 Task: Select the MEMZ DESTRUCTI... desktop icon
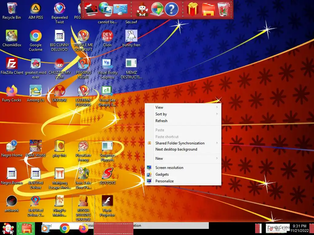tap(131, 68)
